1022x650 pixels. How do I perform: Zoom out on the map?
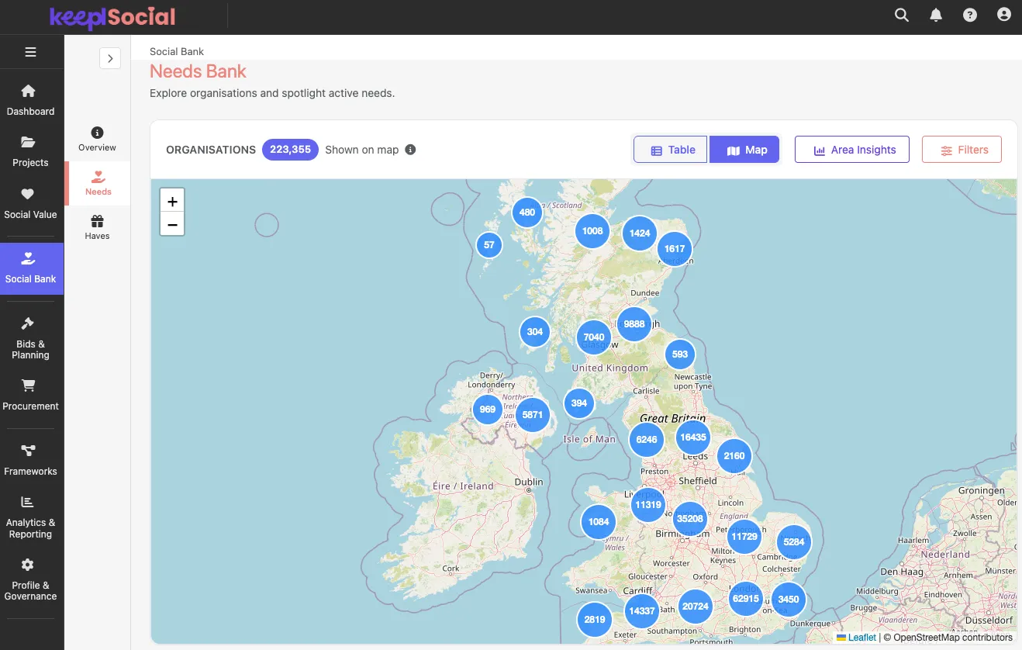172,224
